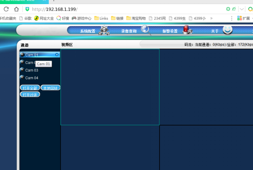This screenshot has height=170, width=253.
Task: Click 打开对讲 button
Action: [x=30, y=95]
